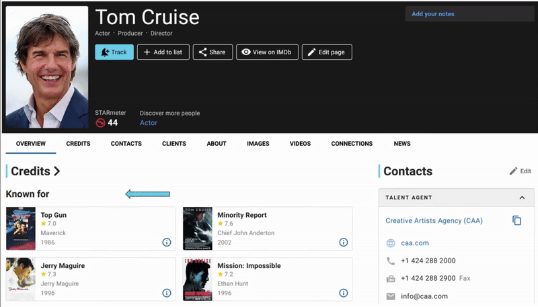Select fax number +1 424 288 2900
The height and width of the screenshot is (307, 538).
click(428, 278)
